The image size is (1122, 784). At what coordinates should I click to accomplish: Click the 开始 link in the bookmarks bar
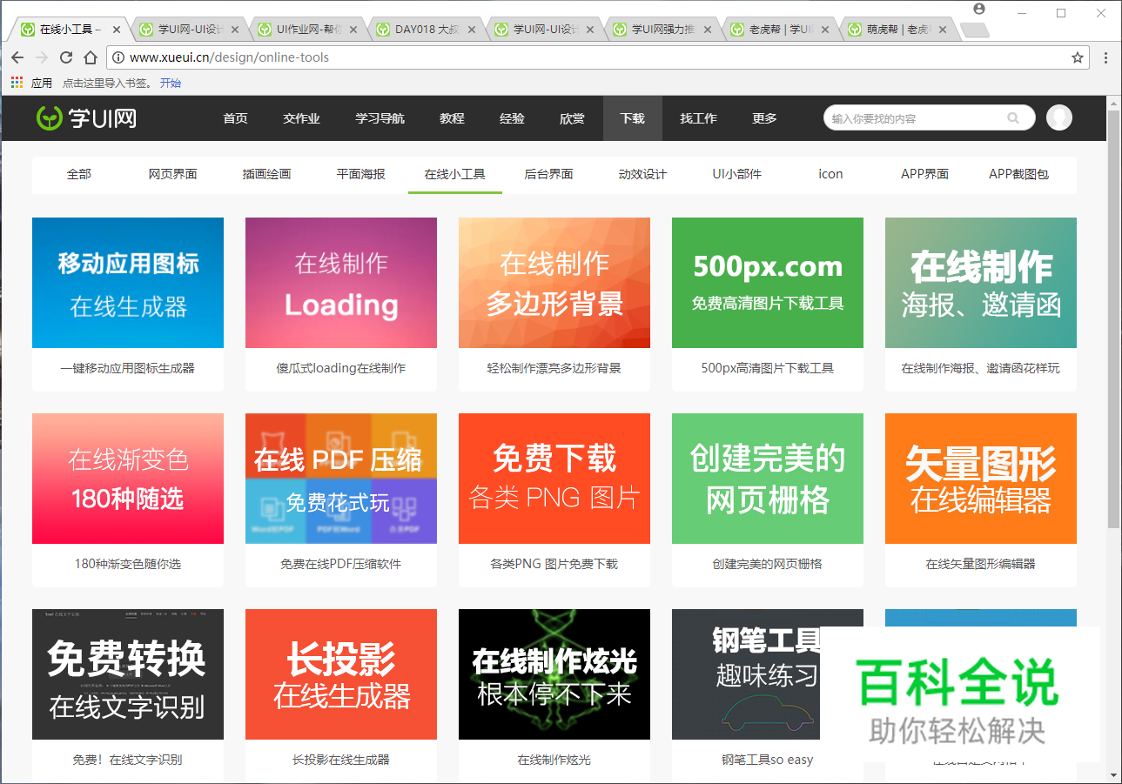tap(171, 82)
